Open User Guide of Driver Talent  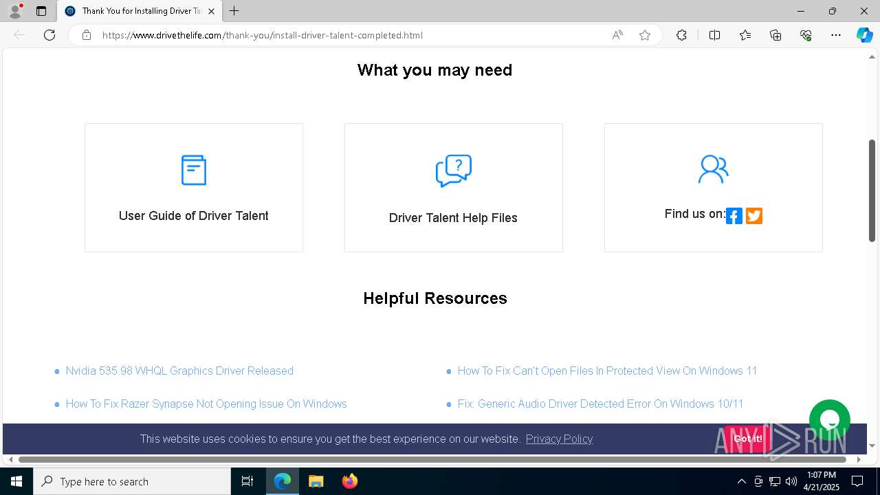[x=194, y=216]
